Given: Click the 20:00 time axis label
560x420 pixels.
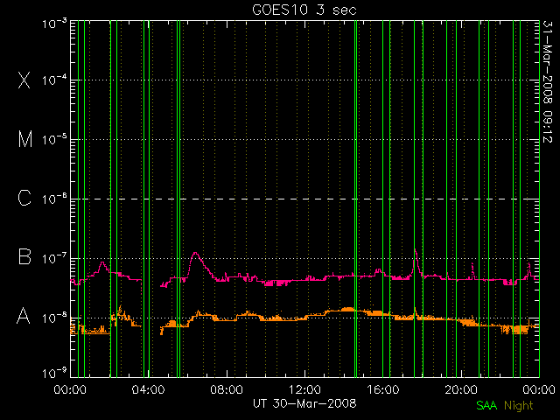Looking at the screenshot, I should [x=461, y=388].
